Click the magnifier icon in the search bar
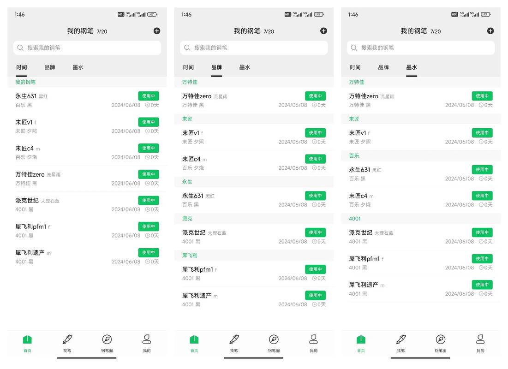 20,48
